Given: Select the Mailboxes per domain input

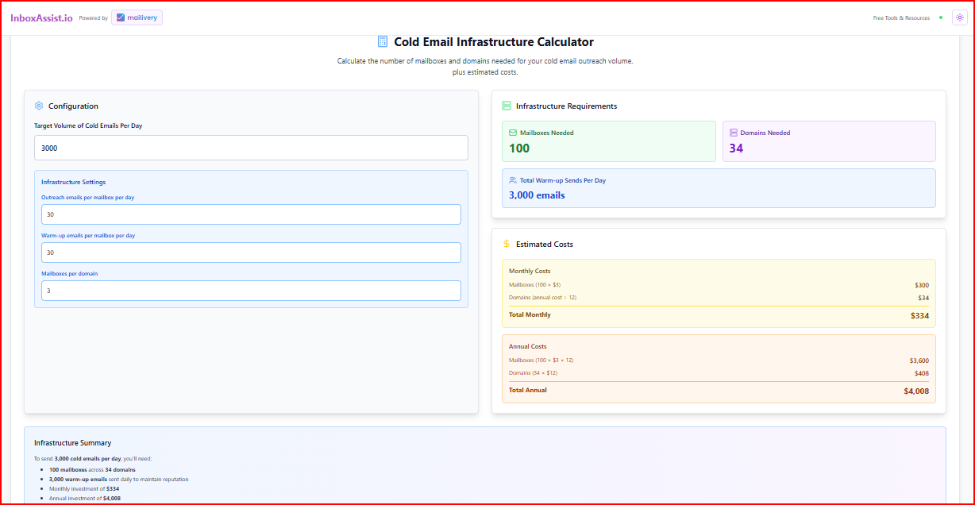Looking at the screenshot, I should (251, 291).
